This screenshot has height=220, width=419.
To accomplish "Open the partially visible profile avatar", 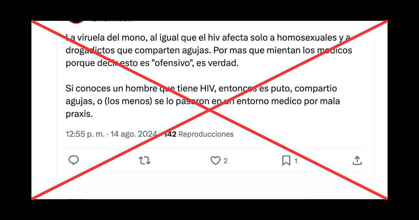I will (x=76, y=21).
